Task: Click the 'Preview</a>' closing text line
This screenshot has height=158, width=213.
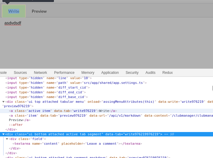Action: pos(20,120)
